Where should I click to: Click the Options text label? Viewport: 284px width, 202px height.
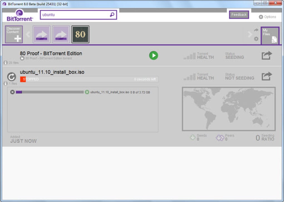(270, 17)
